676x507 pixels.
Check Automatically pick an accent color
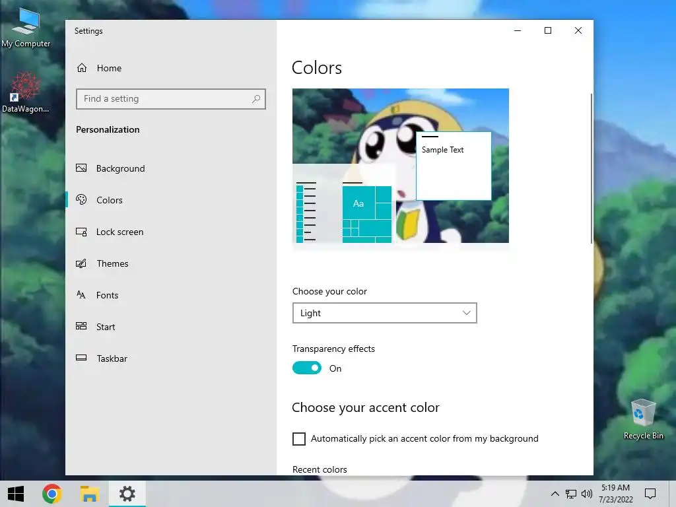(x=299, y=439)
